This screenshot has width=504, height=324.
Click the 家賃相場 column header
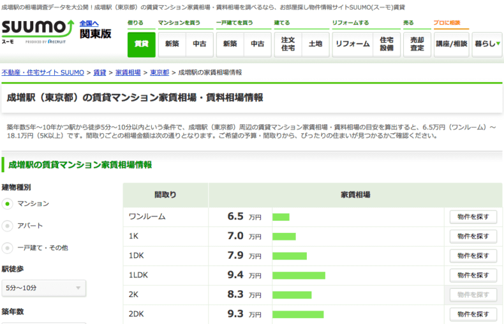click(355, 195)
